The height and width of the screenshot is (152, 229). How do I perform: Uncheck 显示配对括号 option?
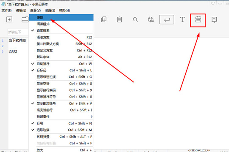point(61,103)
